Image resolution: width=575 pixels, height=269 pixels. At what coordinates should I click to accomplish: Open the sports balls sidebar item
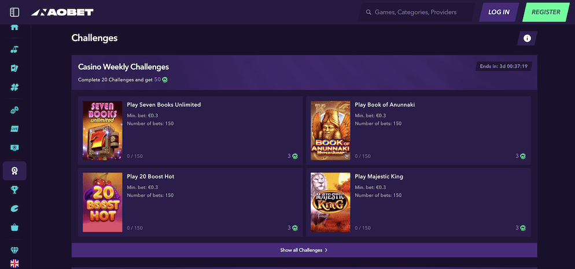point(14,110)
